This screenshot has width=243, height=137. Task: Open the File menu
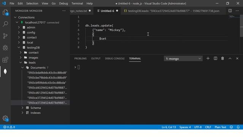coord(12,3)
